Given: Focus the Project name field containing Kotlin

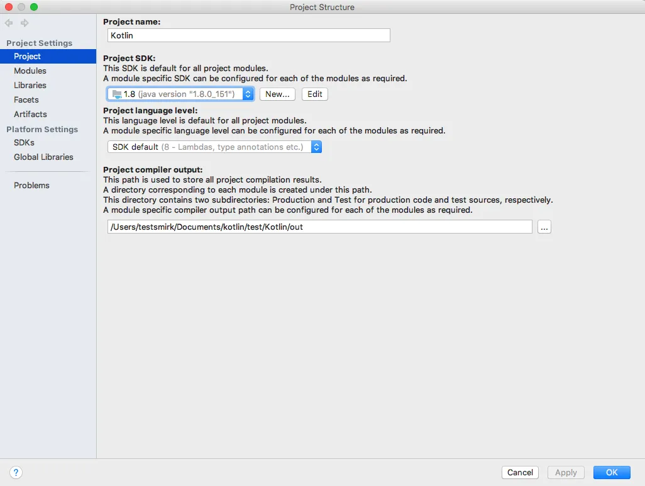Looking at the screenshot, I should tap(248, 35).
